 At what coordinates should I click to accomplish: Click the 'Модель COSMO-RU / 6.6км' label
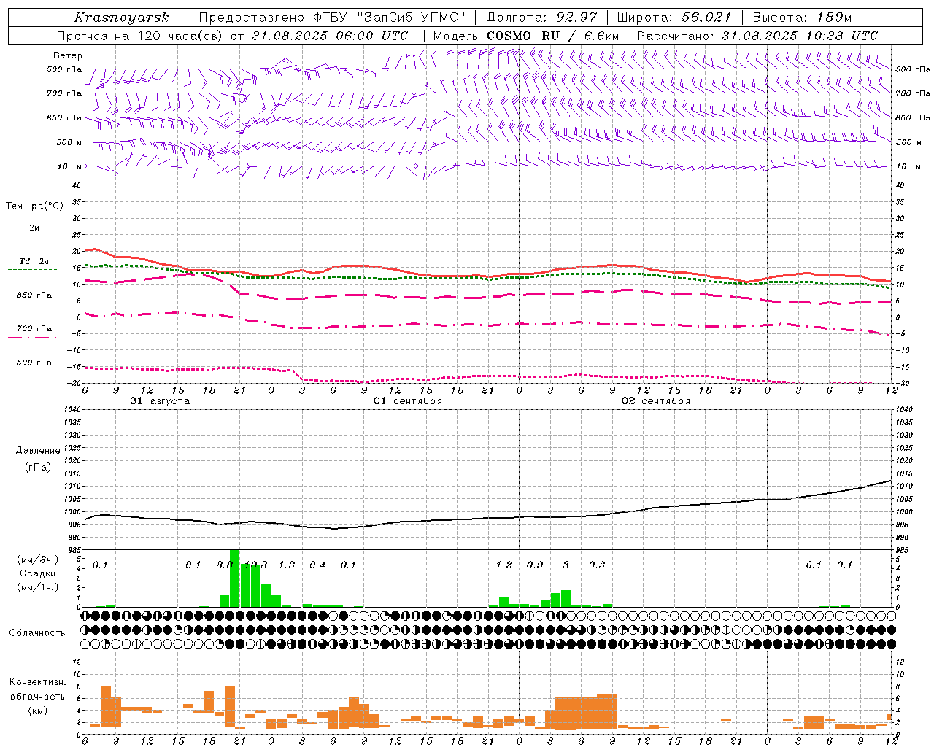tap(526, 36)
